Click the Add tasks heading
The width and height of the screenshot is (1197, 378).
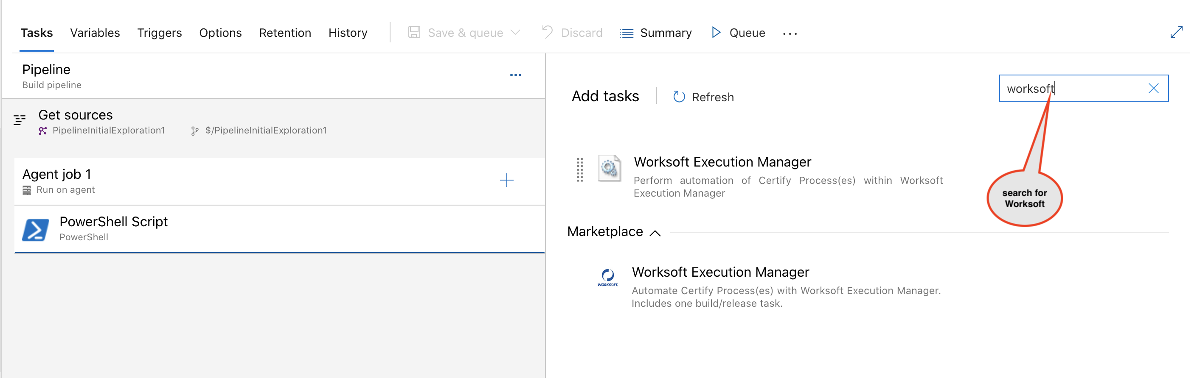pos(605,96)
